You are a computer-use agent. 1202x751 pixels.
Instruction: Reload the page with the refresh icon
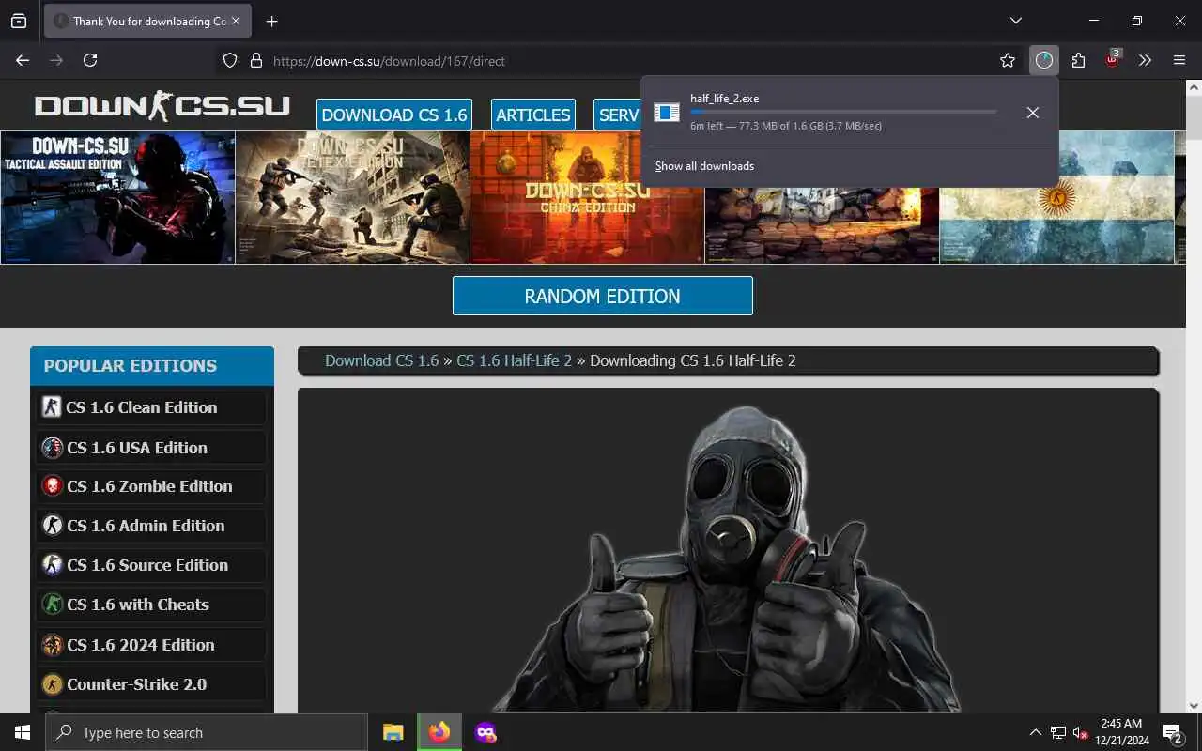coord(90,60)
